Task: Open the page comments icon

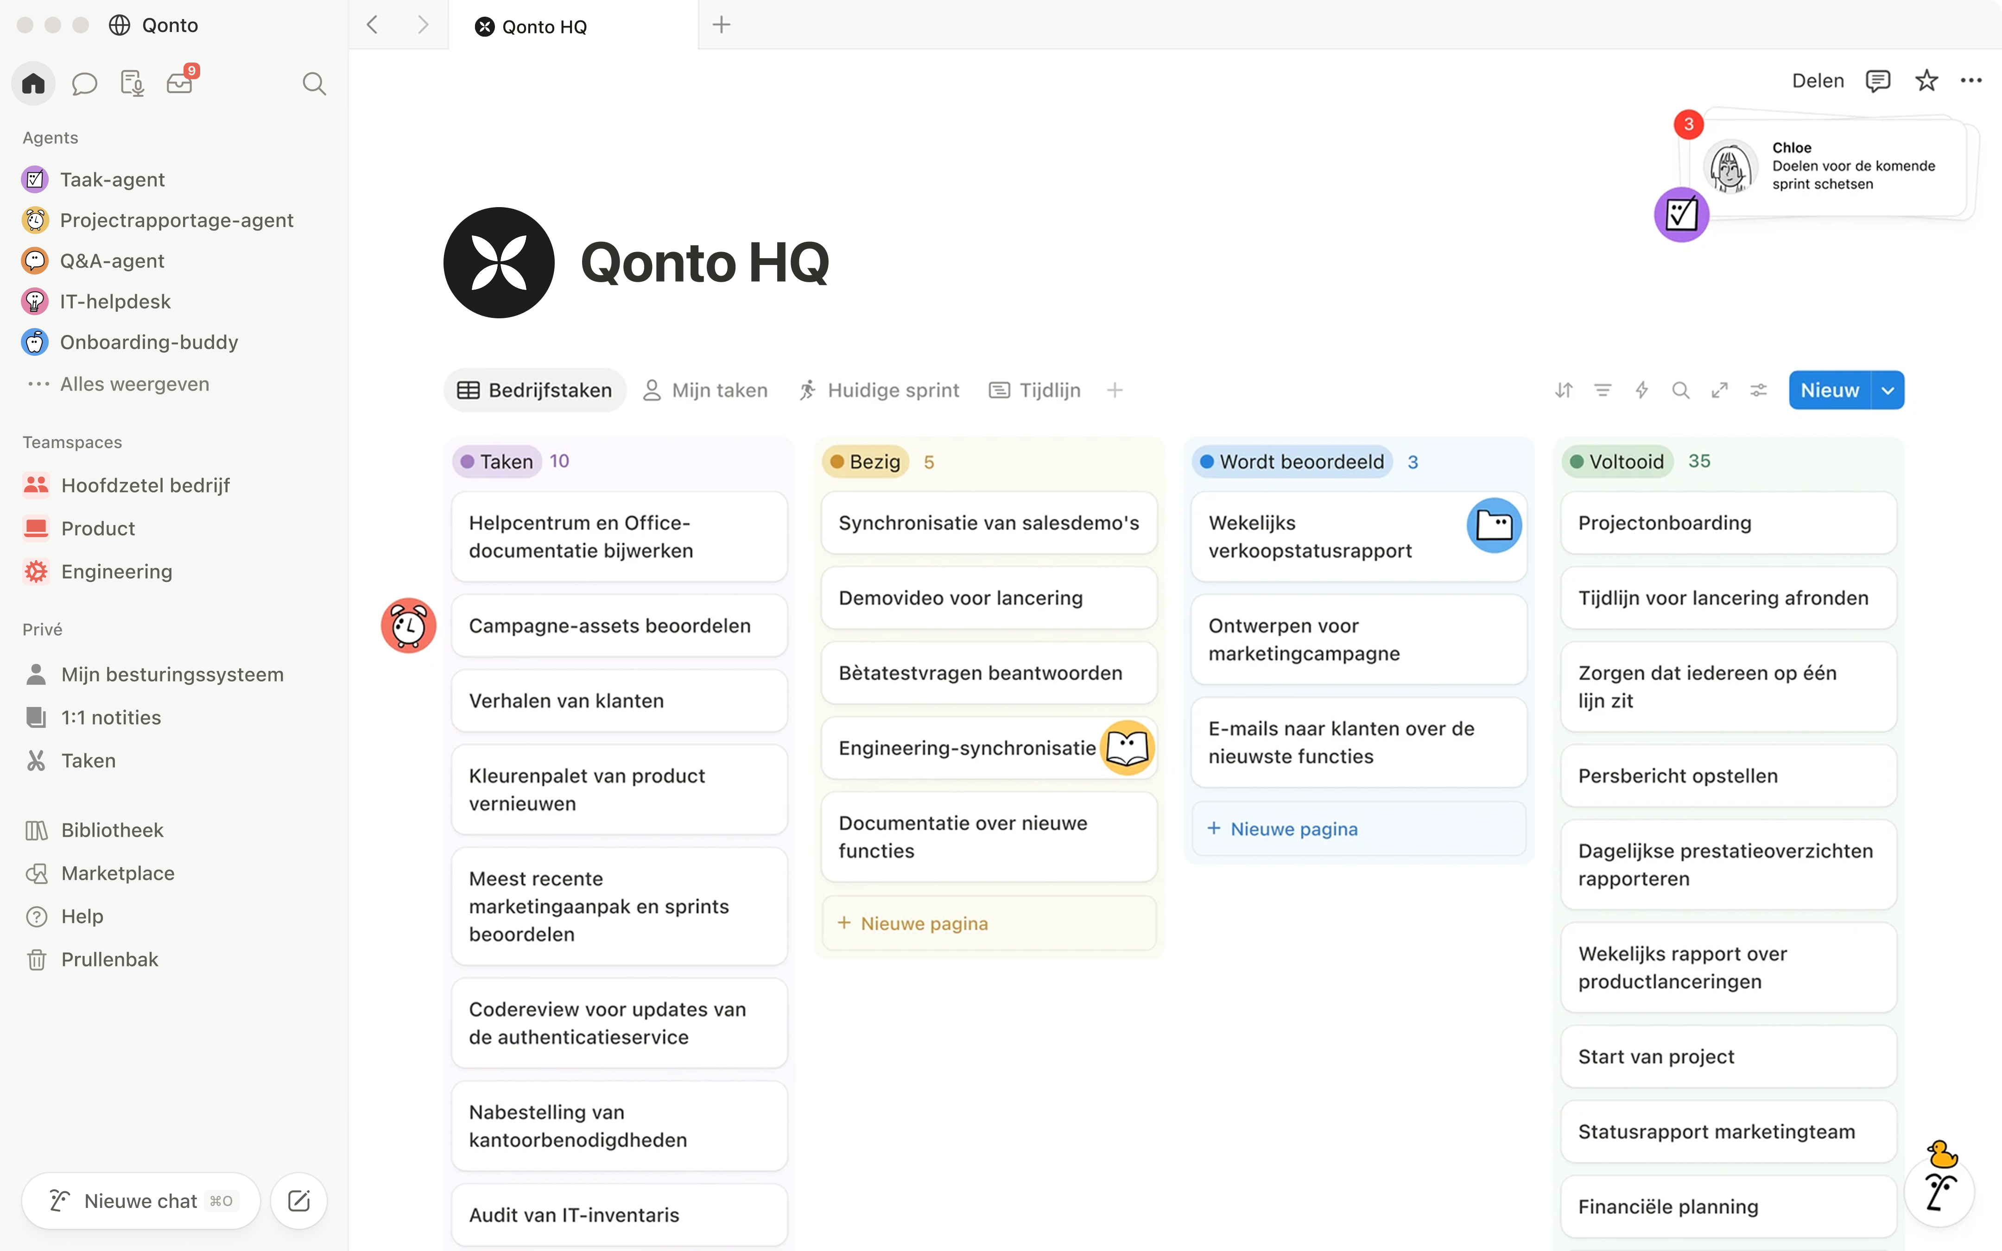Action: [1878, 80]
